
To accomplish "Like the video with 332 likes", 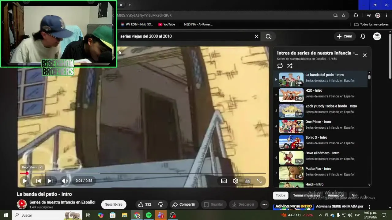I will pos(145,204).
